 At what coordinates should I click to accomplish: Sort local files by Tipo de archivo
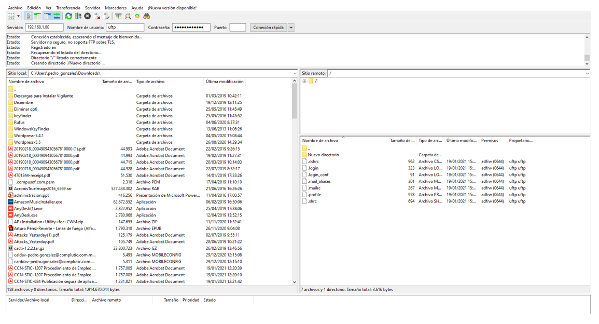(169, 82)
